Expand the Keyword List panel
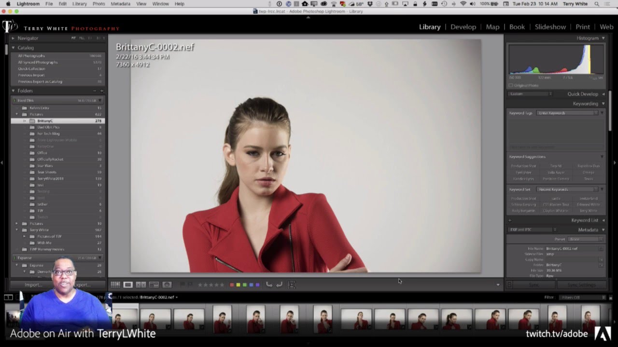 tap(603, 220)
